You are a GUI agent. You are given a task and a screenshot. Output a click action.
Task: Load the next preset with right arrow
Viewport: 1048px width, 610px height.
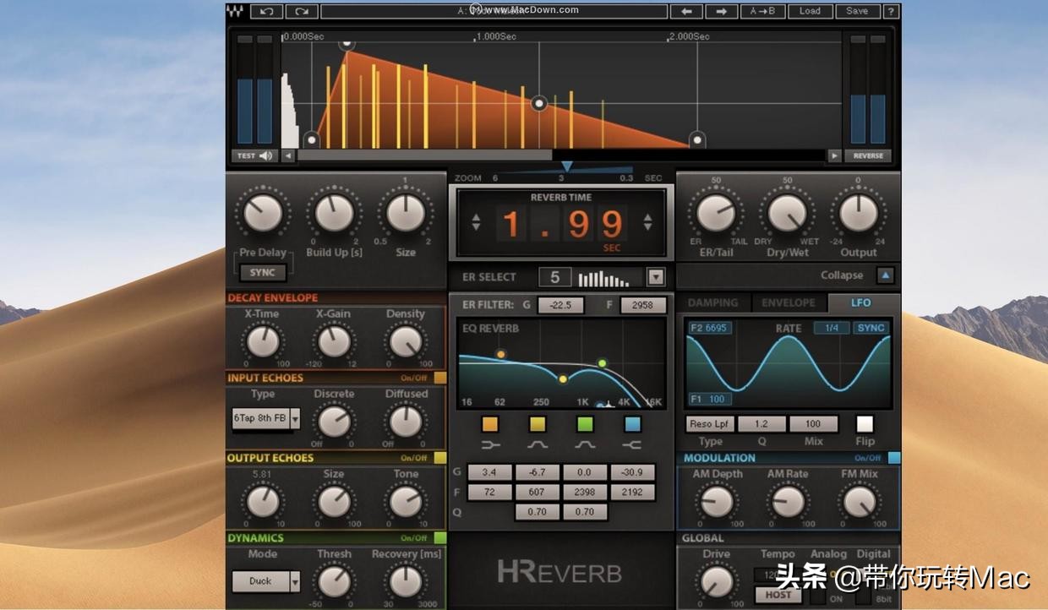point(721,11)
